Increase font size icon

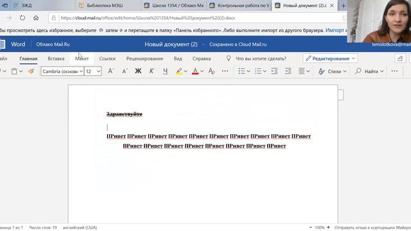click(x=110, y=71)
